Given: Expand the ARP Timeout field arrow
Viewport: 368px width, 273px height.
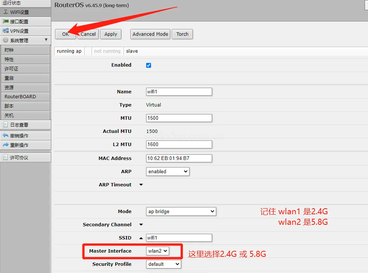Looking at the screenshot, I should click(141, 185).
